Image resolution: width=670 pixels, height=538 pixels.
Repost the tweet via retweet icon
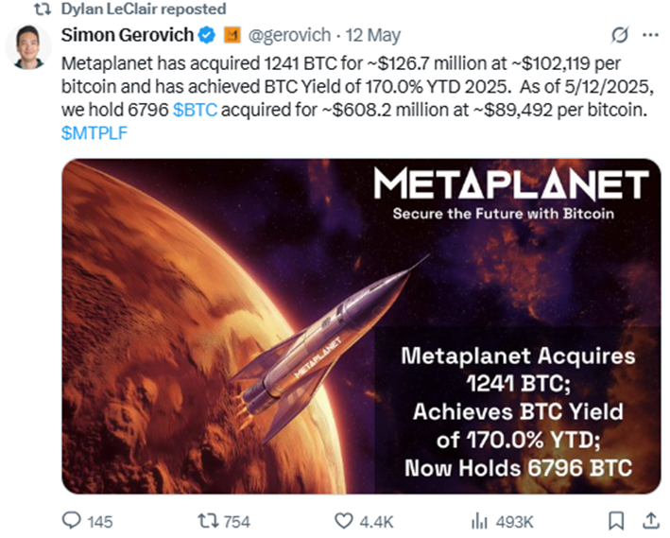pyautogui.click(x=208, y=521)
